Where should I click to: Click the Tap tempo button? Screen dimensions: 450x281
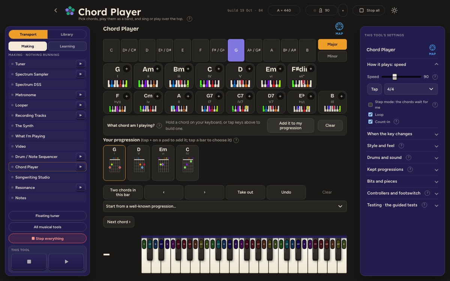(374, 89)
